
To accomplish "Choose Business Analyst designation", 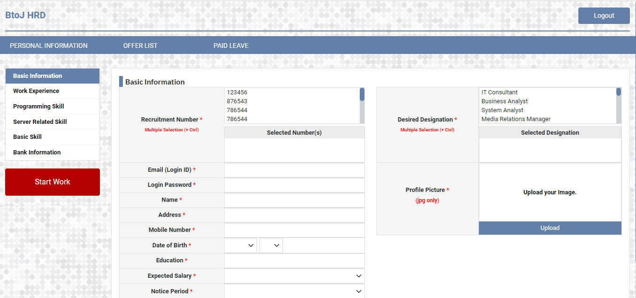I will click(x=504, y=101).
